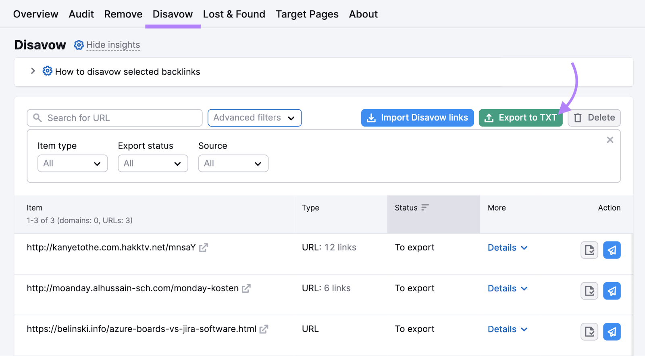The image size is (645, 356).
Task: Open moanday.alhussain-sch.com link externally
Action: [246, 288]
